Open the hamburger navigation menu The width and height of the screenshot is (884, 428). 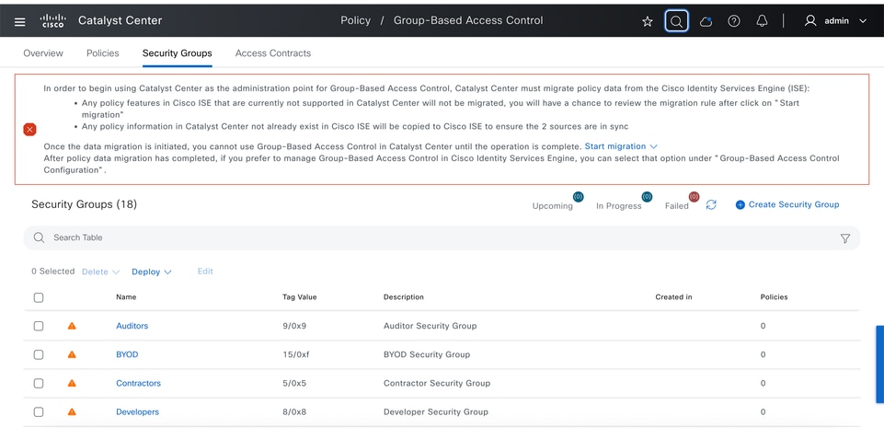pos(19,22)
